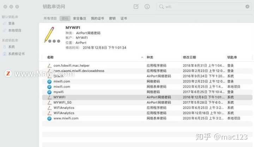The width and height of the screenshot is (254, 147).
Task: Click the red close window button
Action: click(5, 7)
